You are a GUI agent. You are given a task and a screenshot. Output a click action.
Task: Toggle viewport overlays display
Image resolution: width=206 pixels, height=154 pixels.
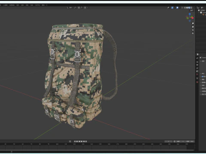pyautogui.click(x=177, y=8)
